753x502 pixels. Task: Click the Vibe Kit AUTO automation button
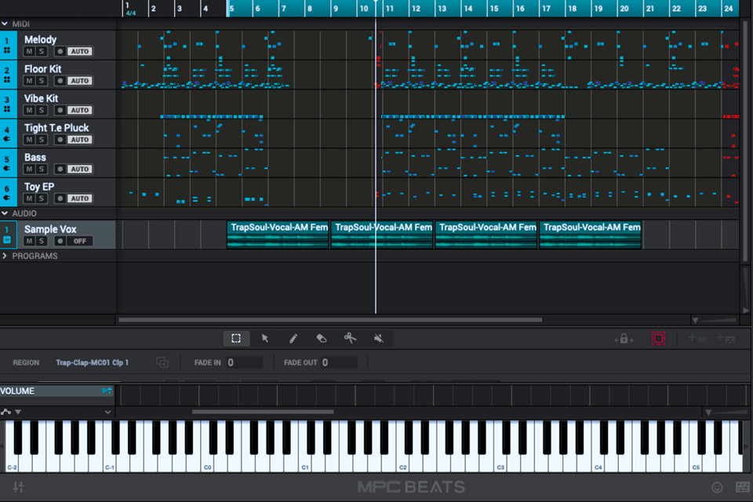pos(80,110)
